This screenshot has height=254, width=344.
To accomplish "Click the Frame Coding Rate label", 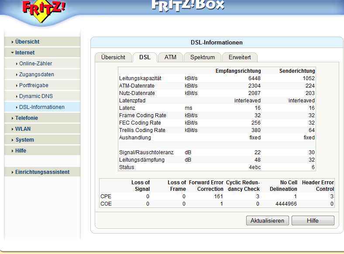I will (x=143, y=115).
